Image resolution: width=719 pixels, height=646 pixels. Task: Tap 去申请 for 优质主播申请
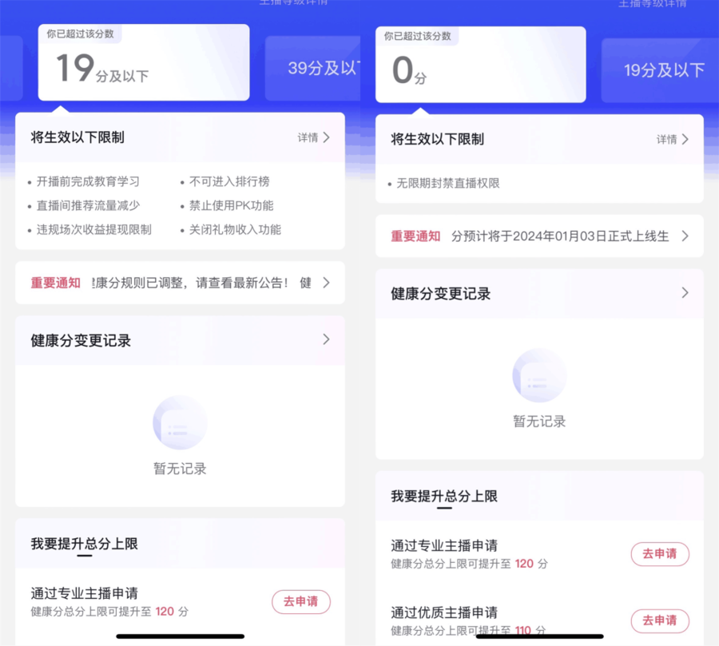[660, 620]
